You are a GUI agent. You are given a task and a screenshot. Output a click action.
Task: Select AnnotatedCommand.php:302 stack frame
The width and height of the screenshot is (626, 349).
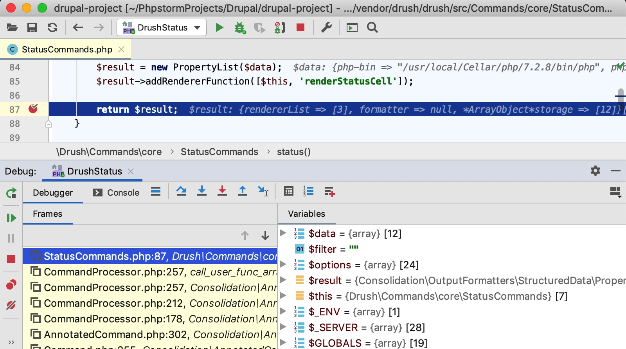click(150, 335)
